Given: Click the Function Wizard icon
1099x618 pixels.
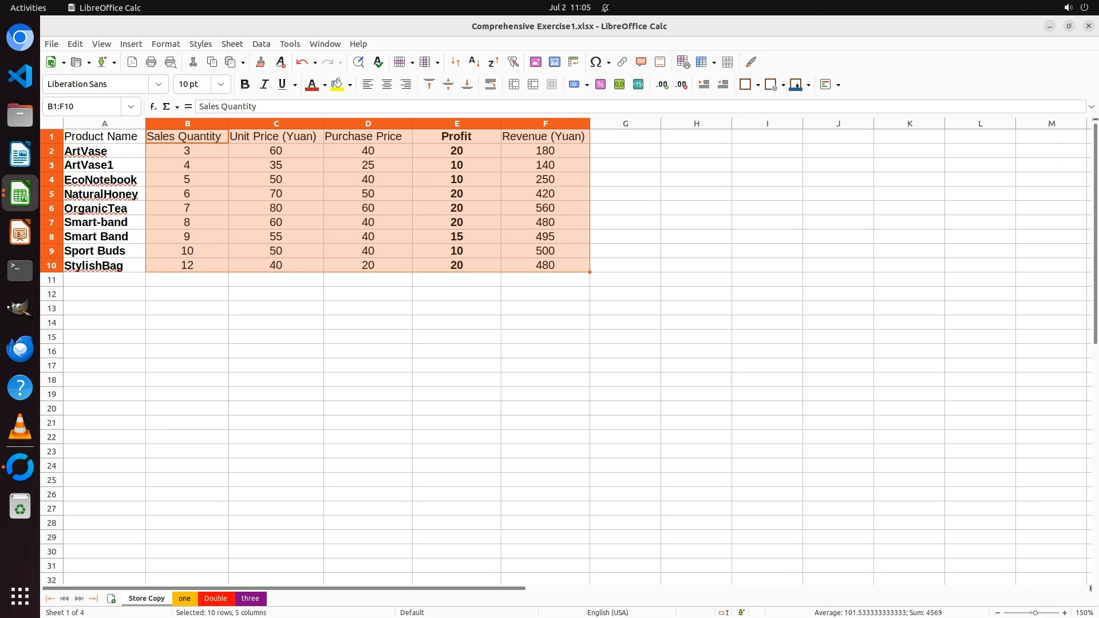Looking at the screenshot, I should point(153,106).
